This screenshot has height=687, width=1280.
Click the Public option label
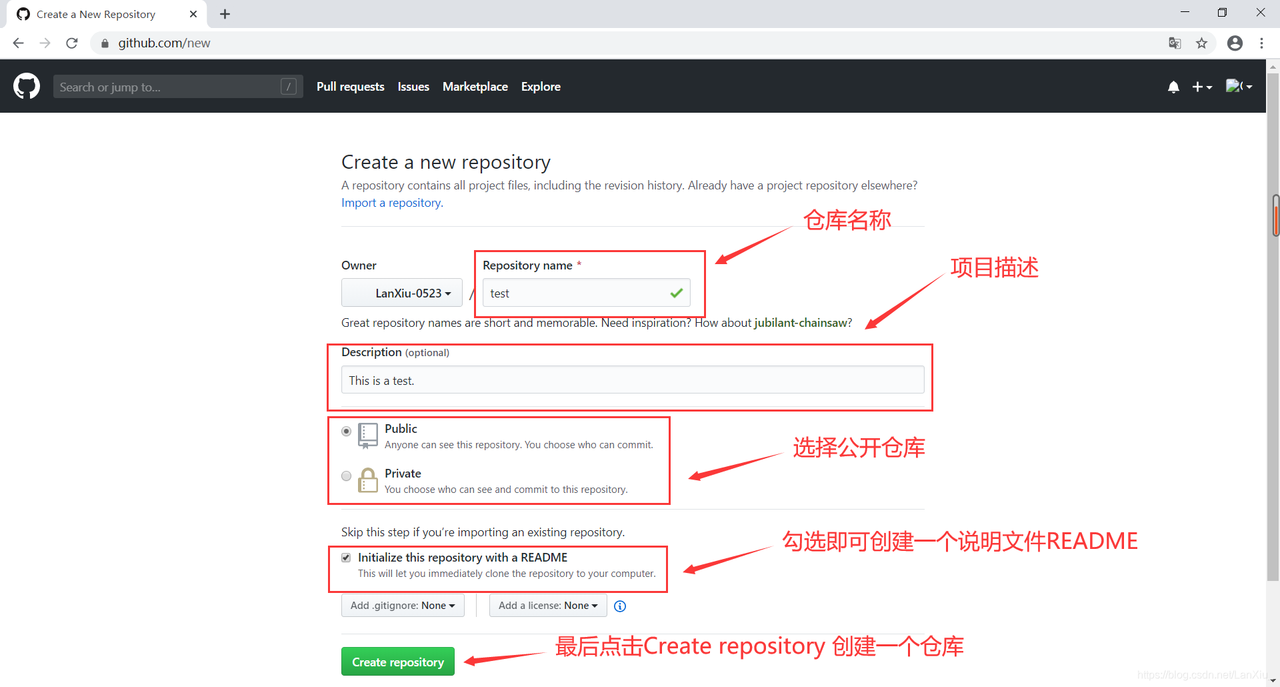tap(401, 429)
